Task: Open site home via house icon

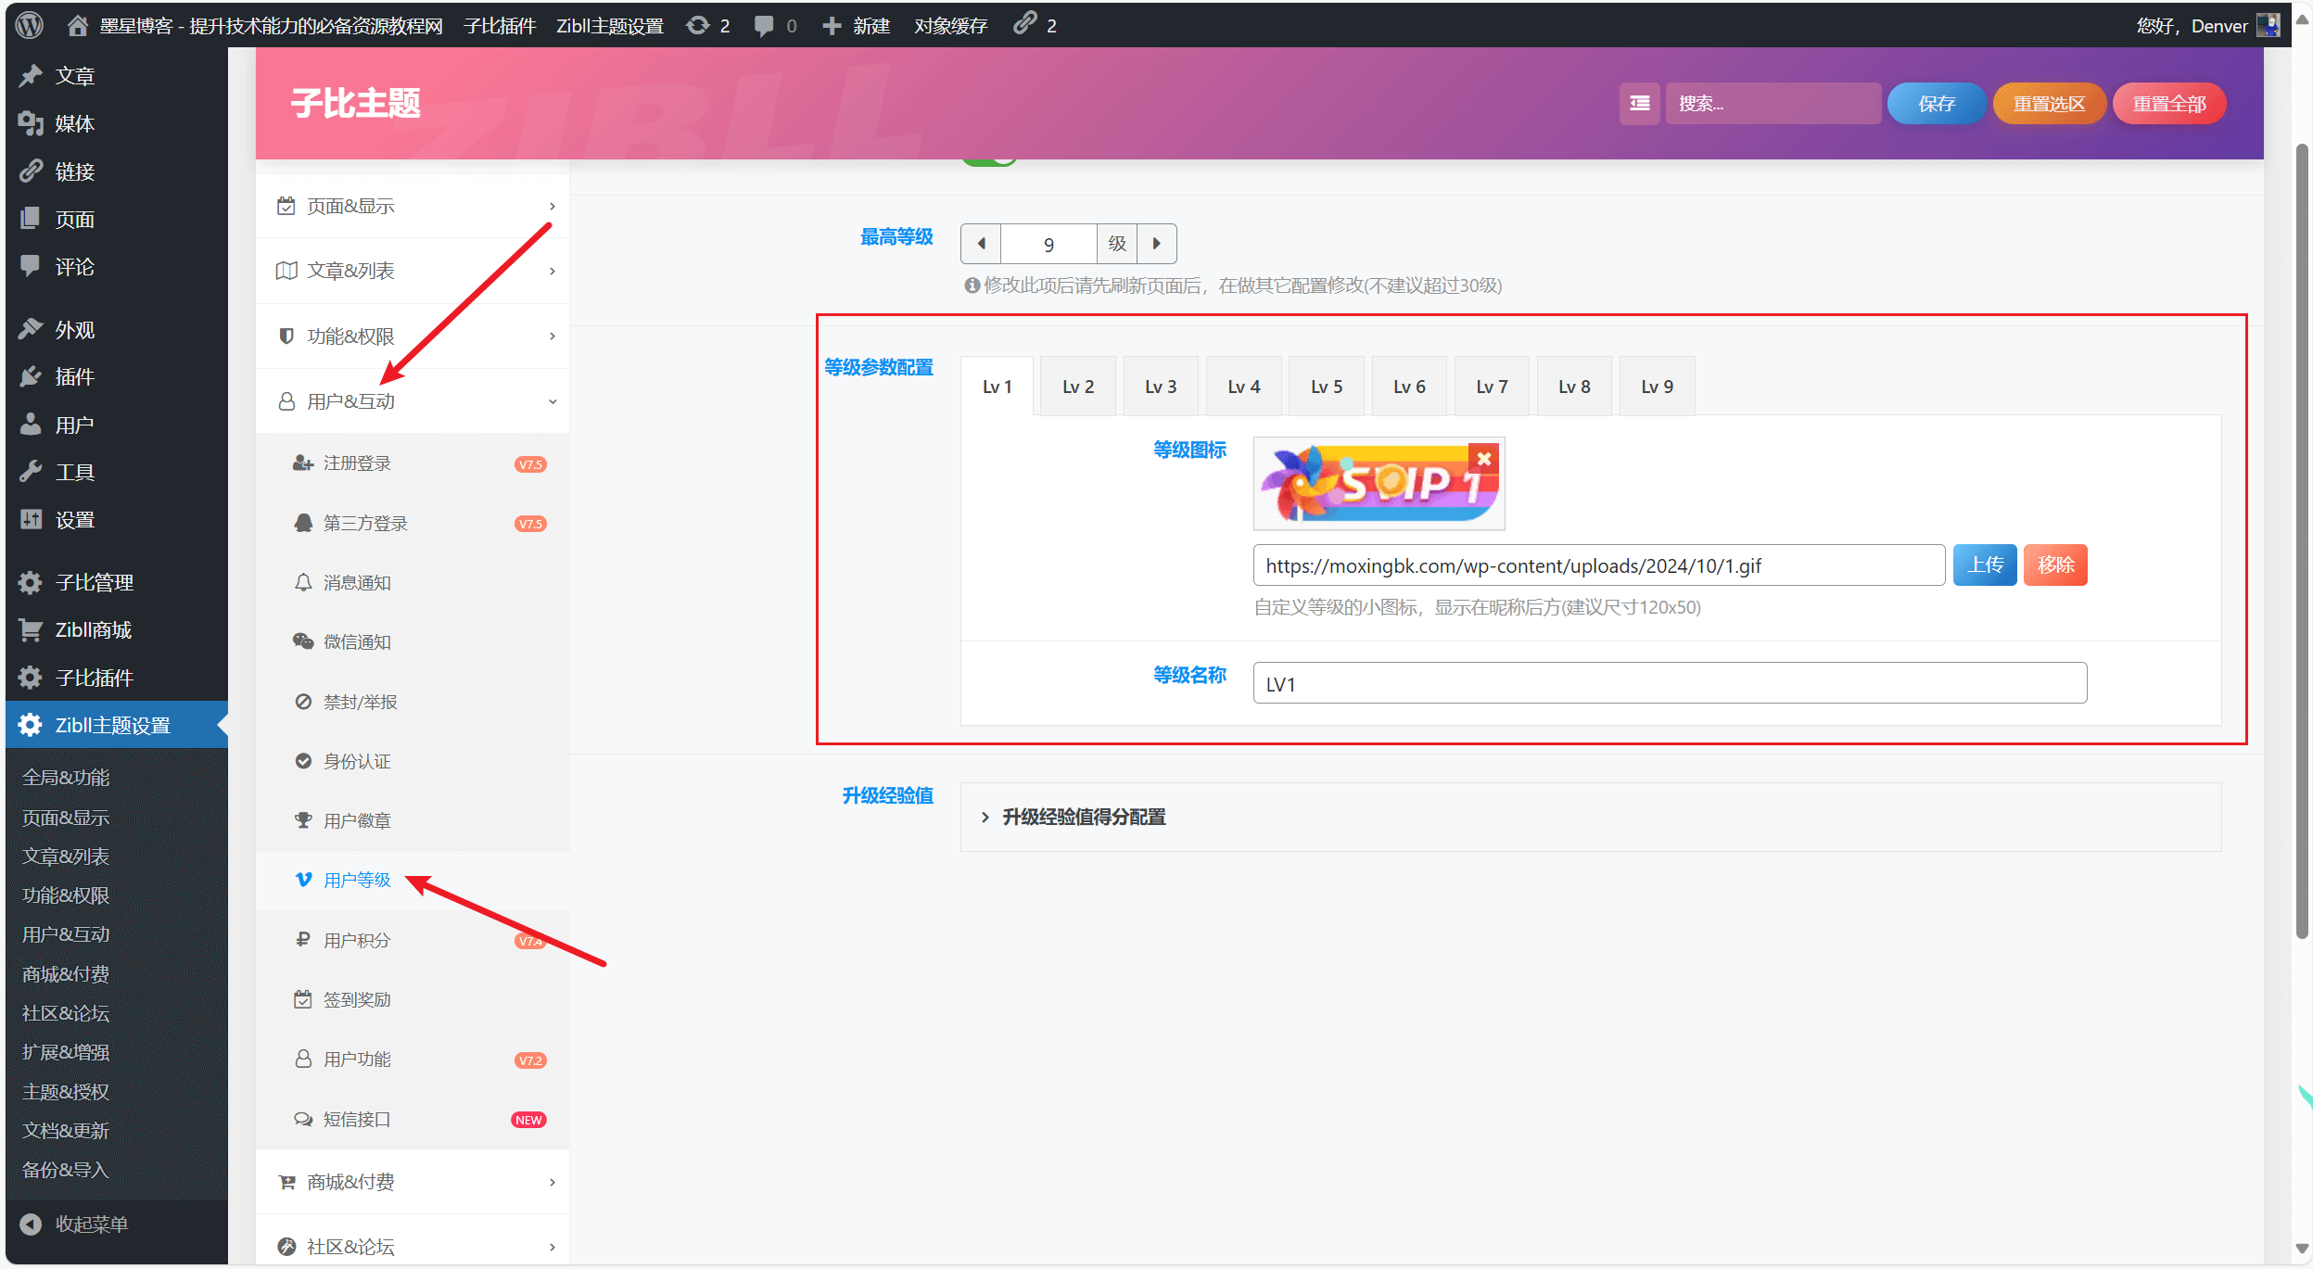Action: (x=78, y=25)
